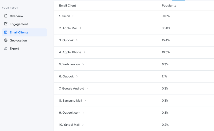Click the Engagement checkmark icon

click(x=6, y=24)
